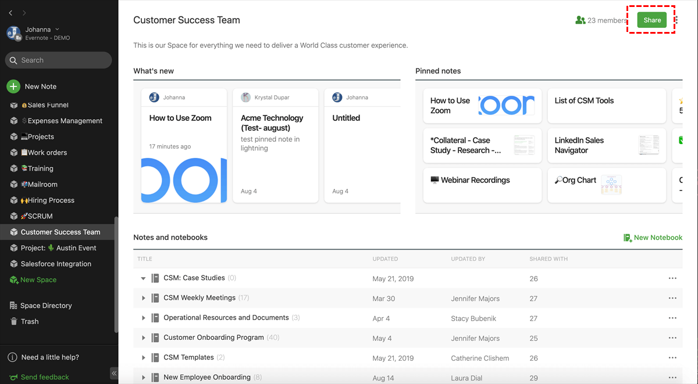Click the Send feedback link
This screenshot has width=698, height=384.
45,377
